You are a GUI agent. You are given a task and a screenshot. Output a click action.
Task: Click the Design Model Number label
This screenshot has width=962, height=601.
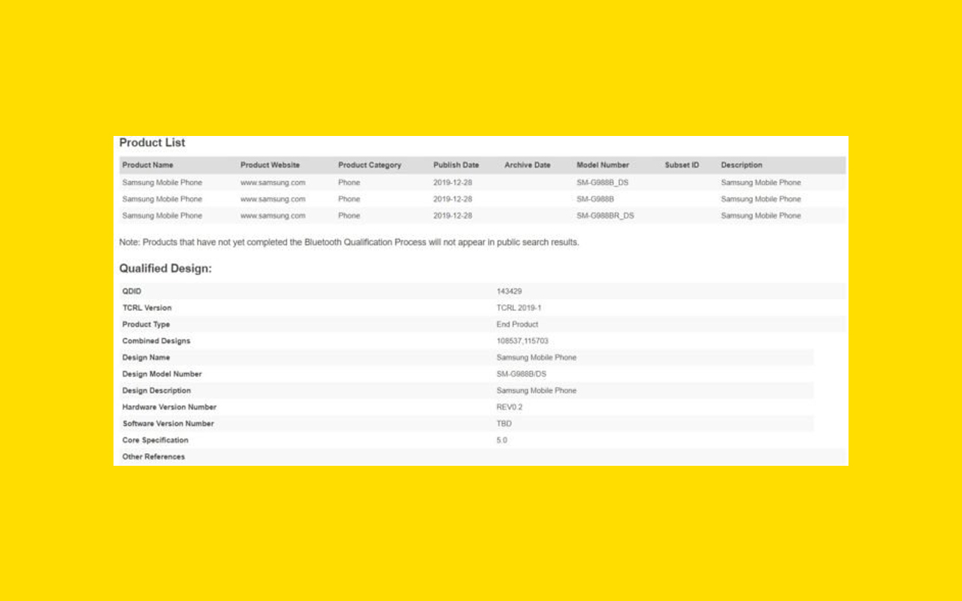[x=162, y=374]
